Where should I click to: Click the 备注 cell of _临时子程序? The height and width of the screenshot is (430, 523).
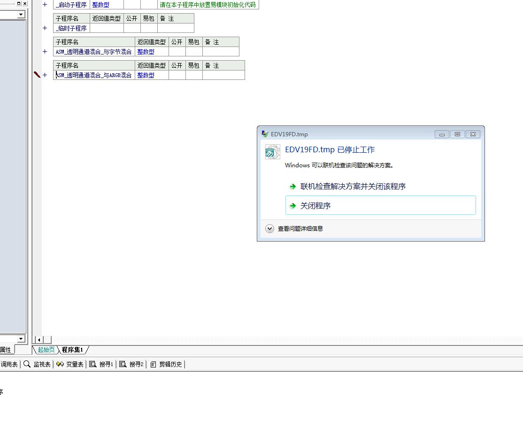click(176, 28)
